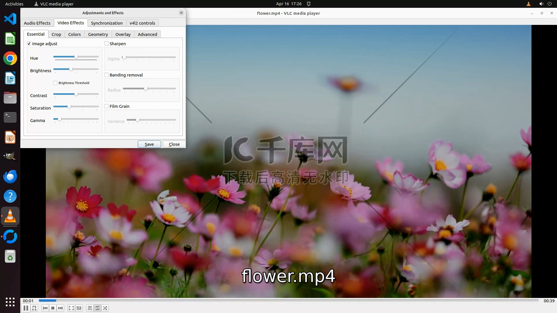Uncheck the Image adjust checkbox

coord(29,43)
